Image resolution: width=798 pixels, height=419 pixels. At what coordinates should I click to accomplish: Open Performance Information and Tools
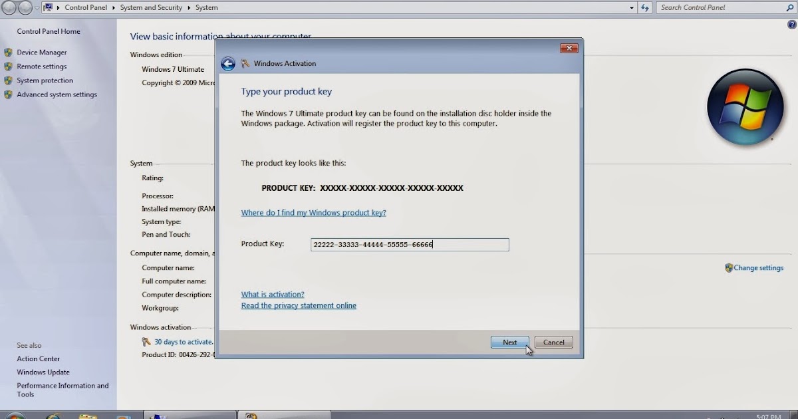(x=63, y=390)
